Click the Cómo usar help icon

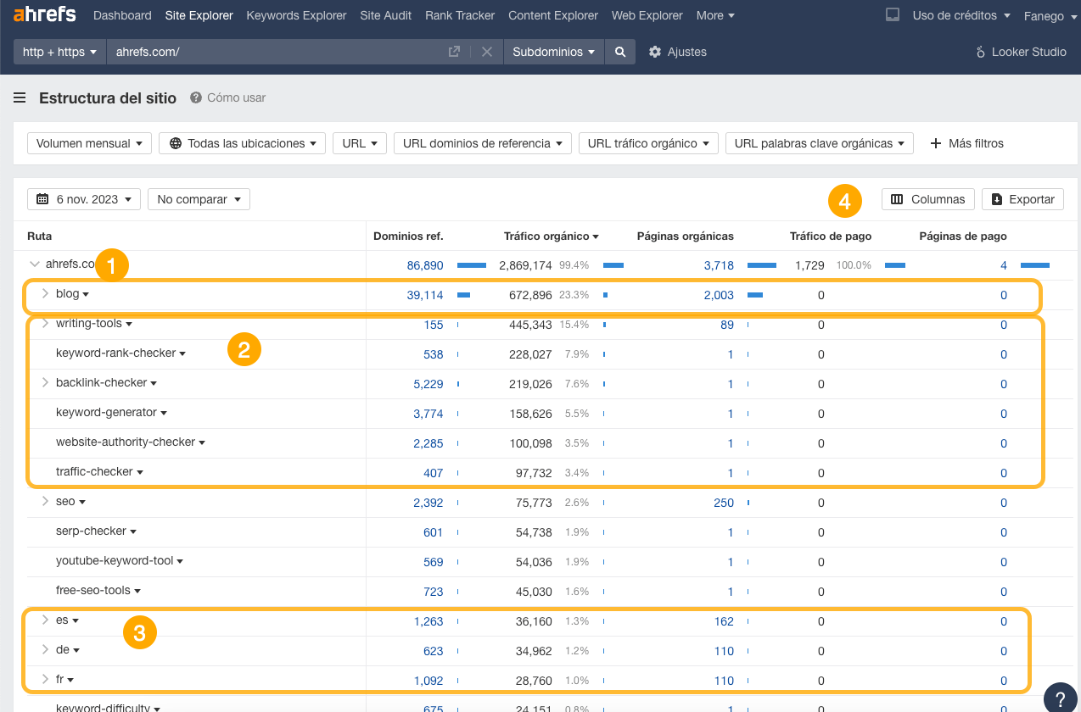tap(195, 97)
